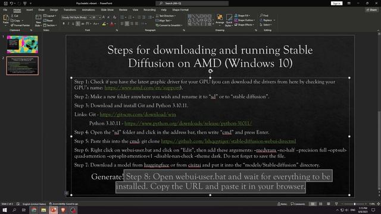
Task: Click the Share button
Action: (371, 10)
